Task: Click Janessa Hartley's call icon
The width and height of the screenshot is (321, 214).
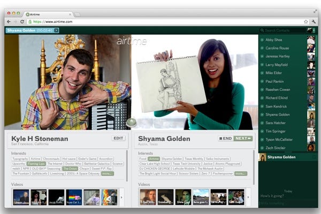Action: (x=262, y=56)
